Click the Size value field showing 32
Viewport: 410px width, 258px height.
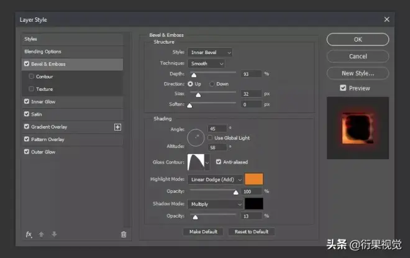(251, 94)
